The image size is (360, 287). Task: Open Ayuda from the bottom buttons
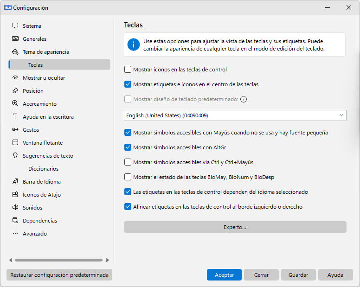(x=335, y=275)
